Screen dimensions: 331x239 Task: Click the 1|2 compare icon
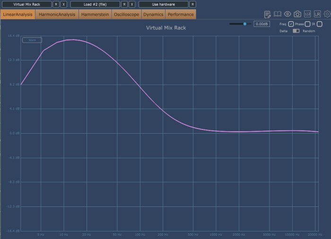click(307, 14)
